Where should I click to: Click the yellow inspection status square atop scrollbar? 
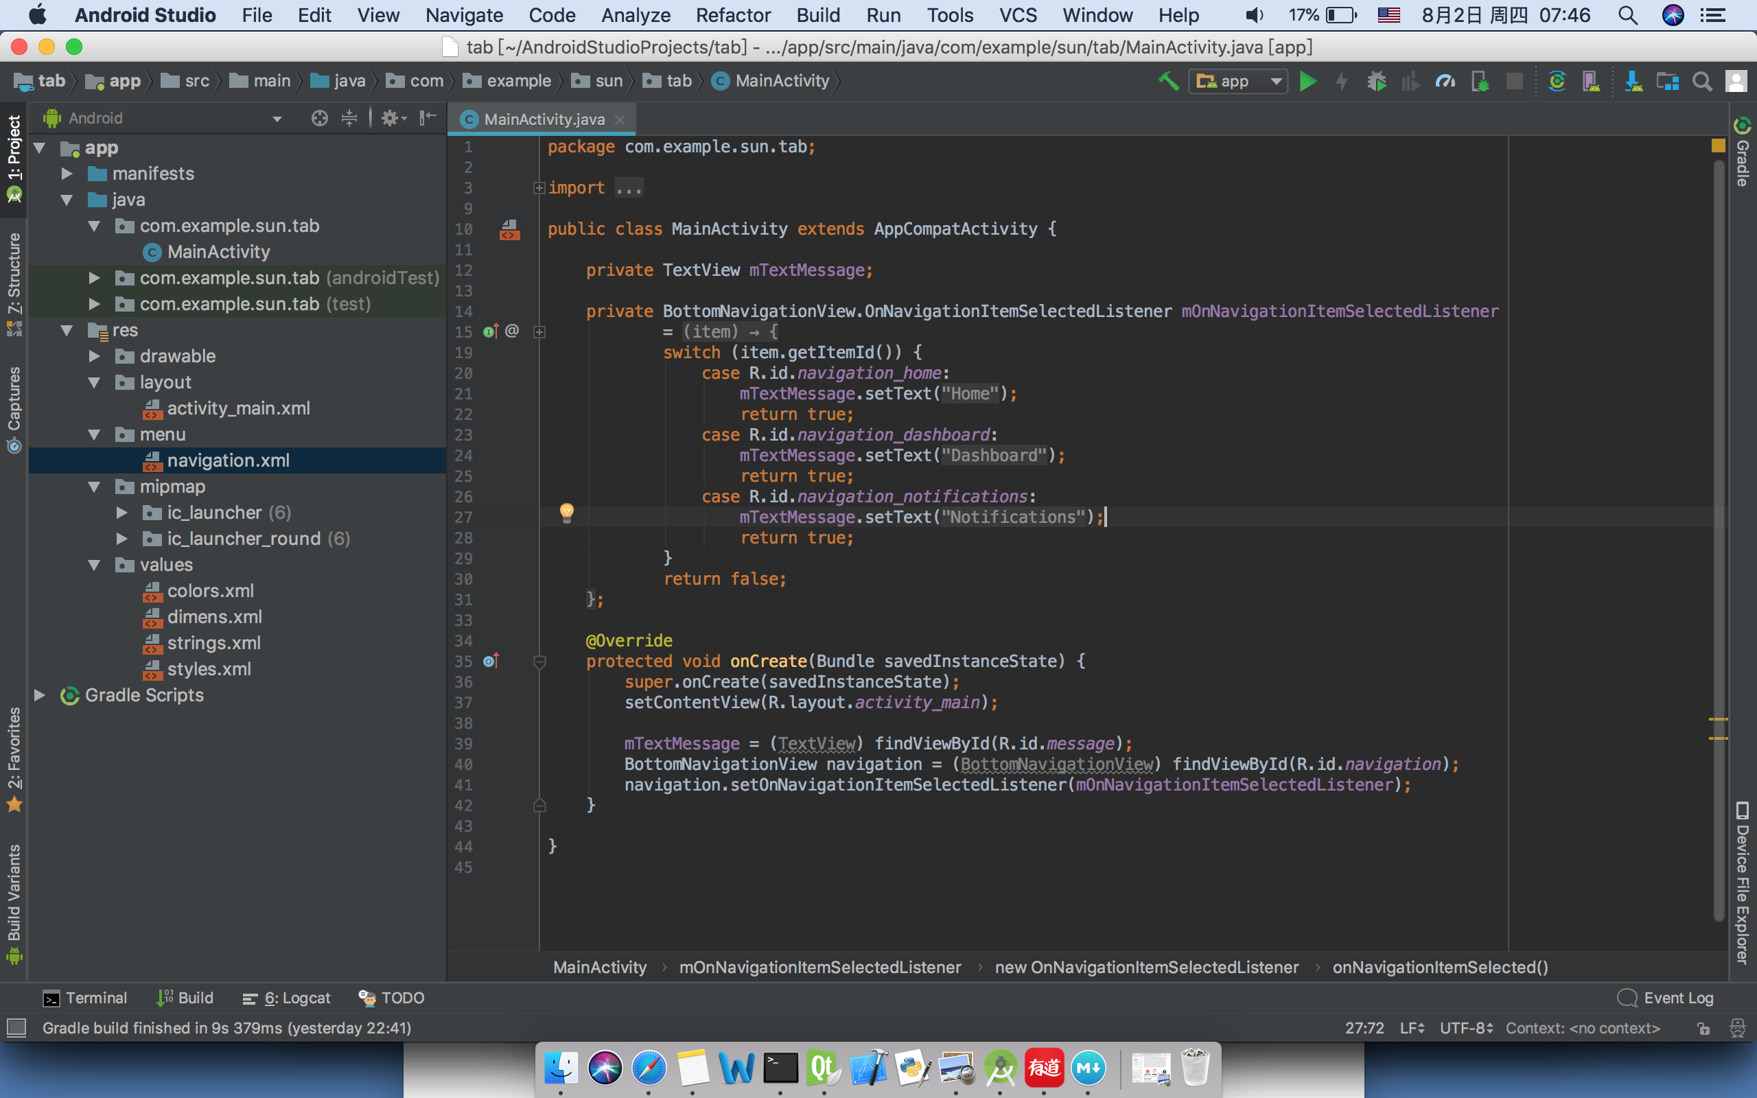1718,146
